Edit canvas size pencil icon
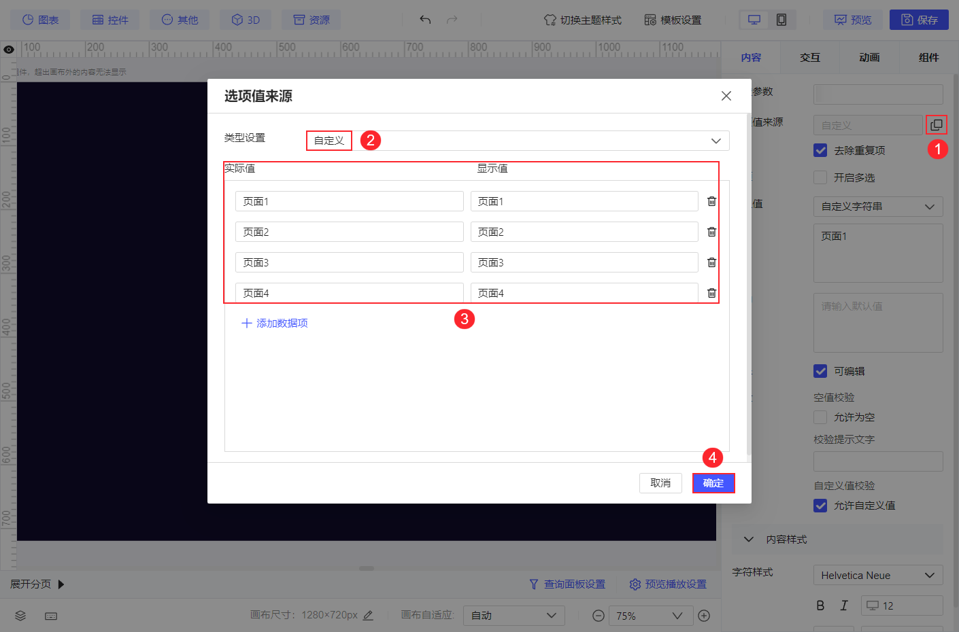 (x=368, y=615)
